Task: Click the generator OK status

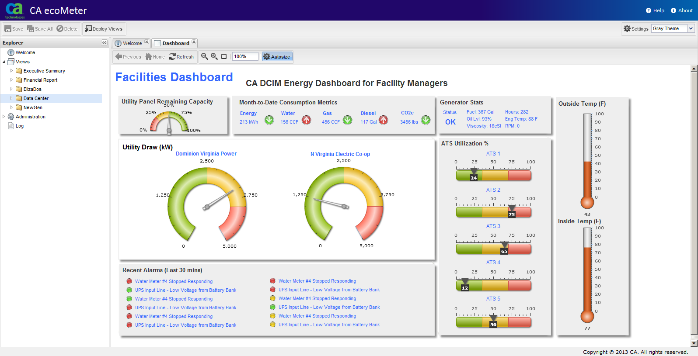Action: (450, 122)
